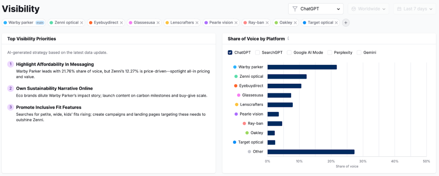The width and height of the screenshot is (439, 176).
Task: Enable the SearchGPT checkbox
Action: [x=258, y=52]
